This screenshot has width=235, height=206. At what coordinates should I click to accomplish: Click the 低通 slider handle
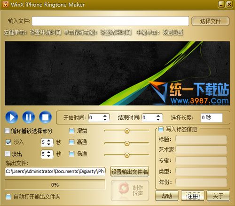[127, 155]
